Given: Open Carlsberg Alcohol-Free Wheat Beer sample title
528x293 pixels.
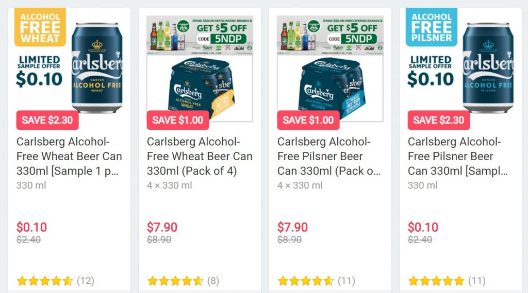Looking at the screenshot, I should [69, 156].
